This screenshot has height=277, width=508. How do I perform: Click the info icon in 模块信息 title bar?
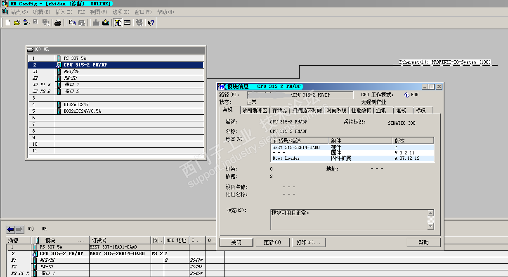(222, 87)
